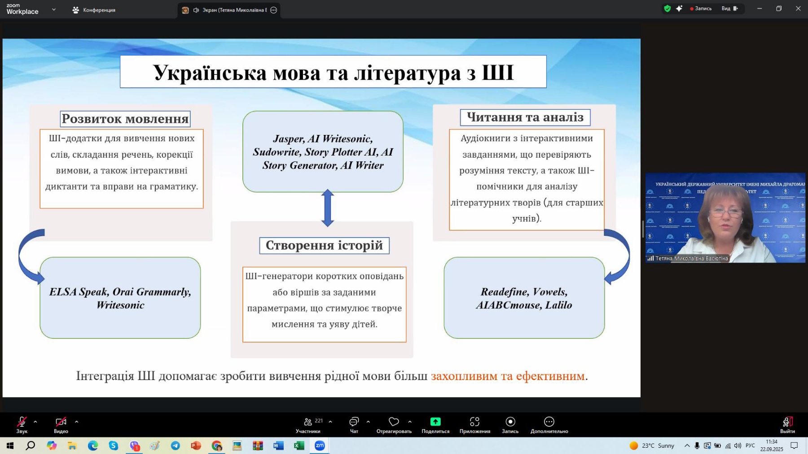
Task: Open Viber from the taskbar
Action: 134,445
